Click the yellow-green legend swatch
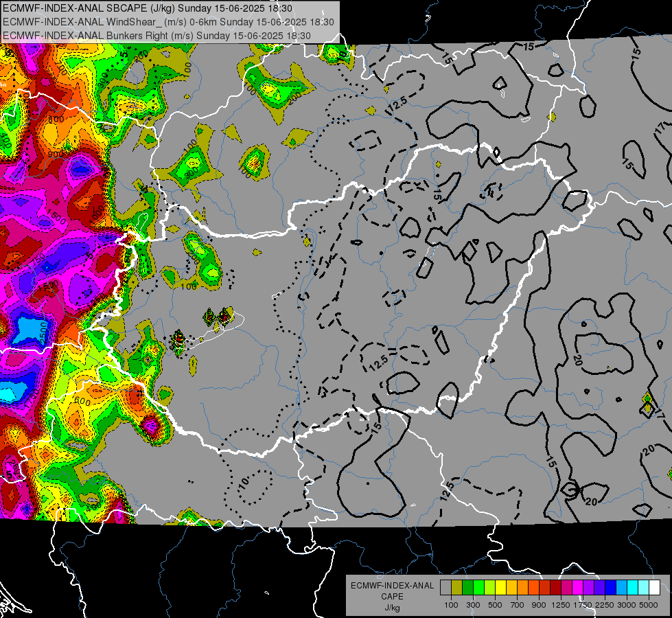This screenshot has height=618, width=672. (490, 588)
